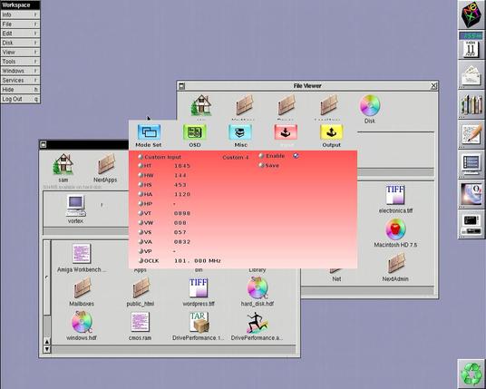The width and height of the screenshot is (486, 389).
Task: Click the Custom 4 value text
Action: point(236,158)
